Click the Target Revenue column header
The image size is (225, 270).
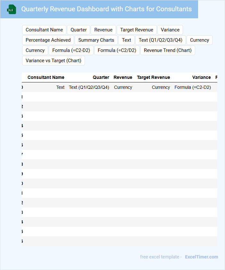point(154,77)
